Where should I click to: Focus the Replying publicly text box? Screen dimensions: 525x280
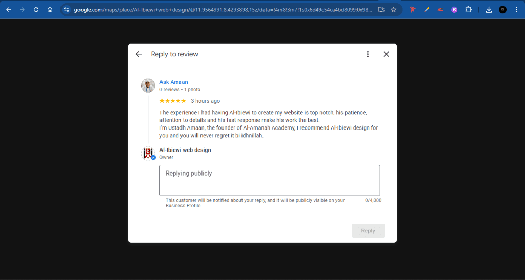point(270,180)
